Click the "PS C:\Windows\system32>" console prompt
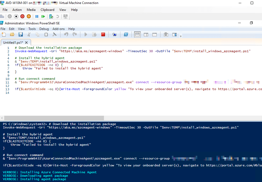 click(25, 124)
